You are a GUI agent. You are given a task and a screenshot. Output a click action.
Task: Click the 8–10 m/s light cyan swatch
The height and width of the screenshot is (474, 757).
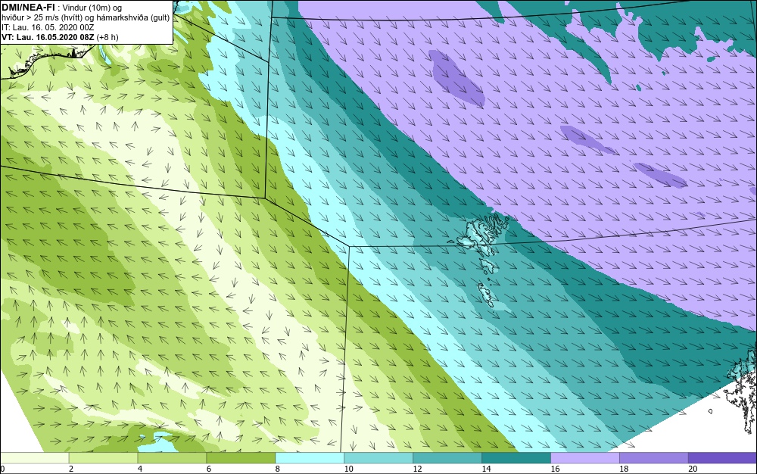tap(310, 457)
